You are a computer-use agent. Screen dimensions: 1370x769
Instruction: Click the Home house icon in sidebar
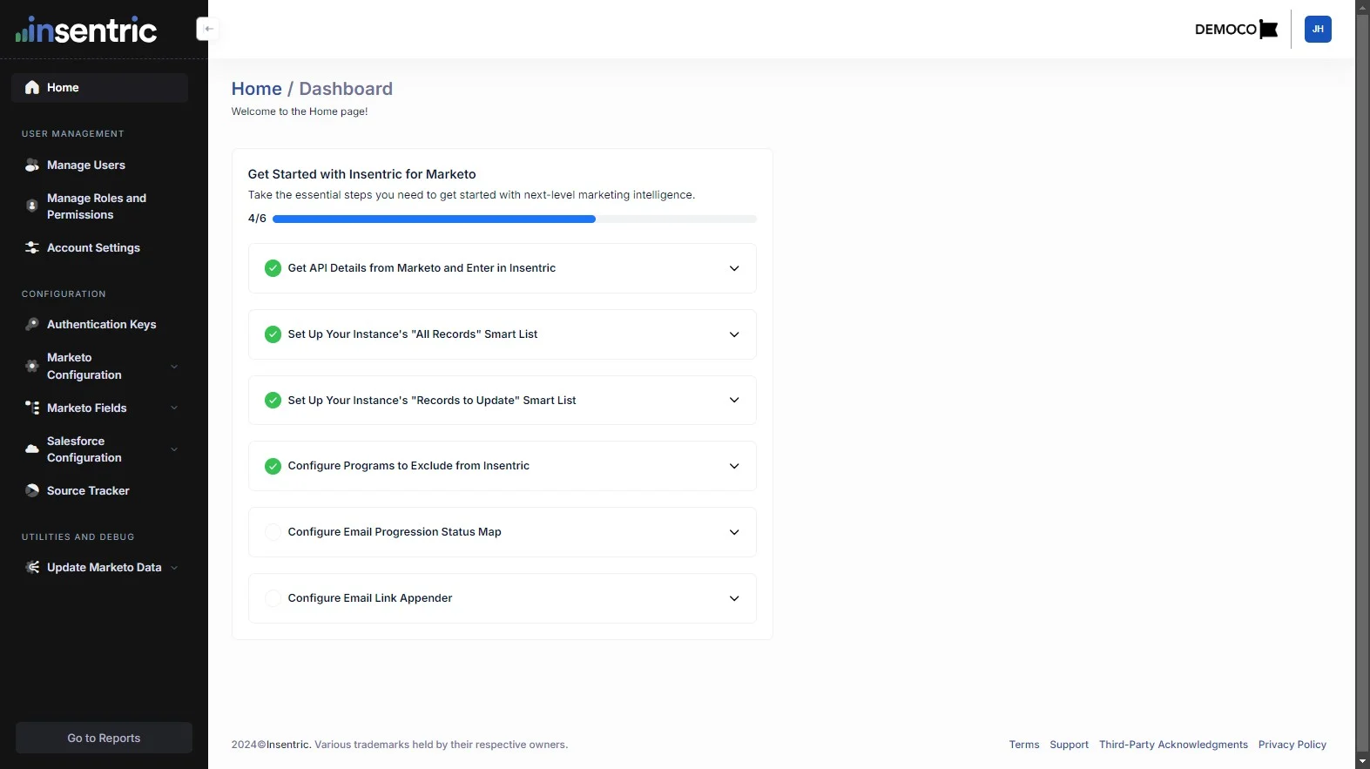tap(32, 87)
